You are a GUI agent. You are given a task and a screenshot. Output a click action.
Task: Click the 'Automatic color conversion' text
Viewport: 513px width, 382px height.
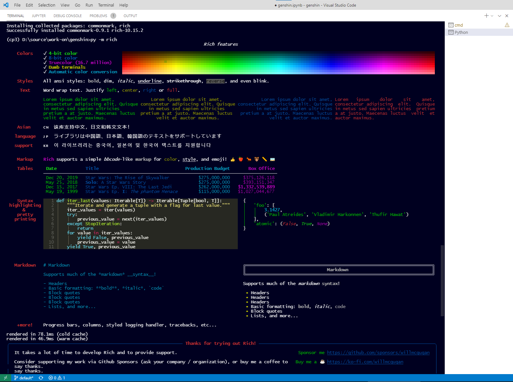click(83, 72)
